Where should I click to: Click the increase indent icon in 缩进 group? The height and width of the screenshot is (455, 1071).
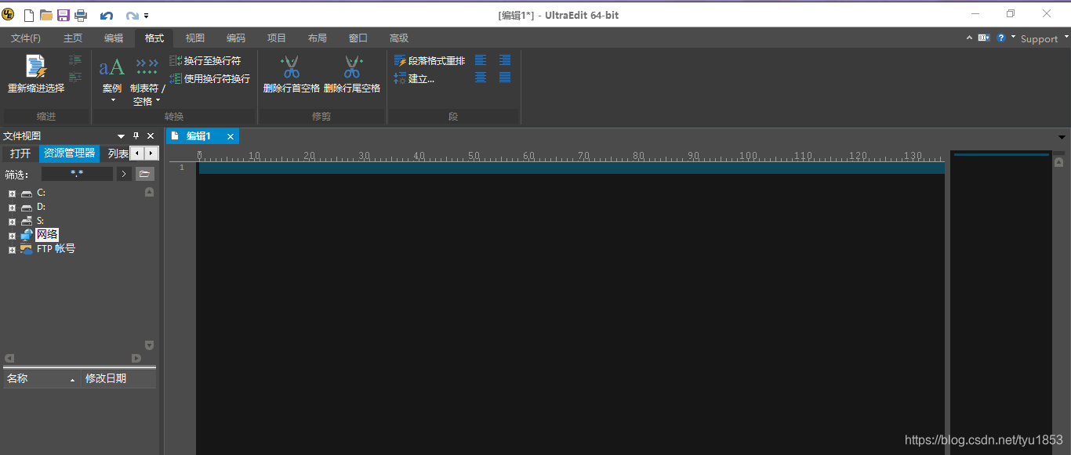click(x=75, y=60)
